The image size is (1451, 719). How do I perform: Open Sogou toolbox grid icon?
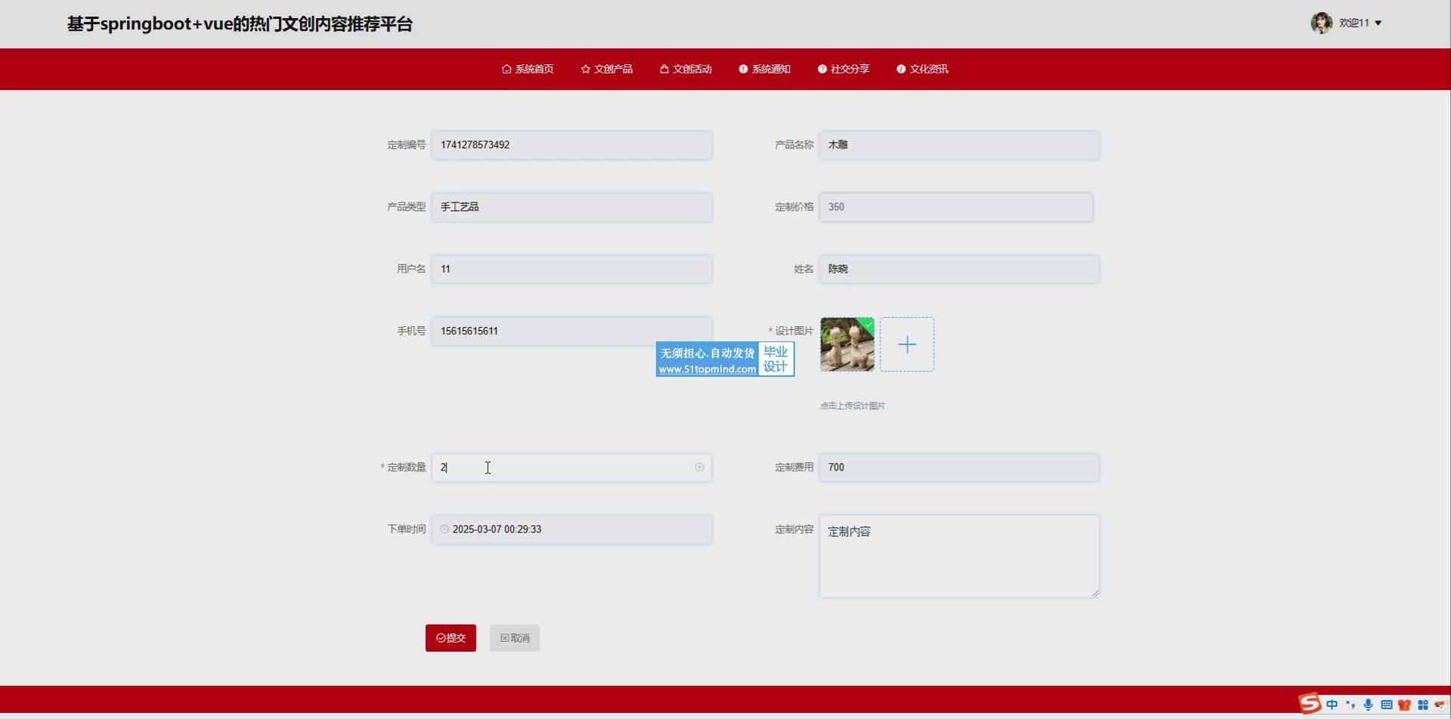pos(1422,705)
